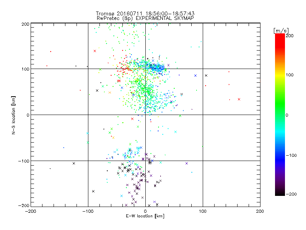The height and width of the screenshot is (230, 306).
Task: Click the y-axis tick label '200'
Action: [x=25, y=24]
